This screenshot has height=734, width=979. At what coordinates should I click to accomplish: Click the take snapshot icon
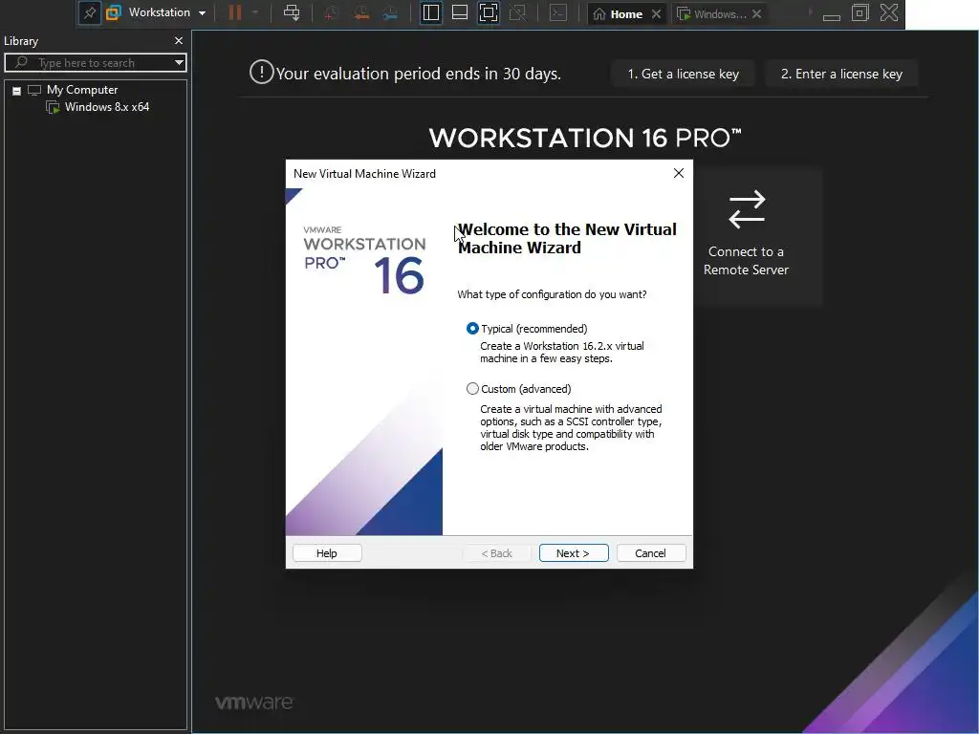(x=332, y=13)
